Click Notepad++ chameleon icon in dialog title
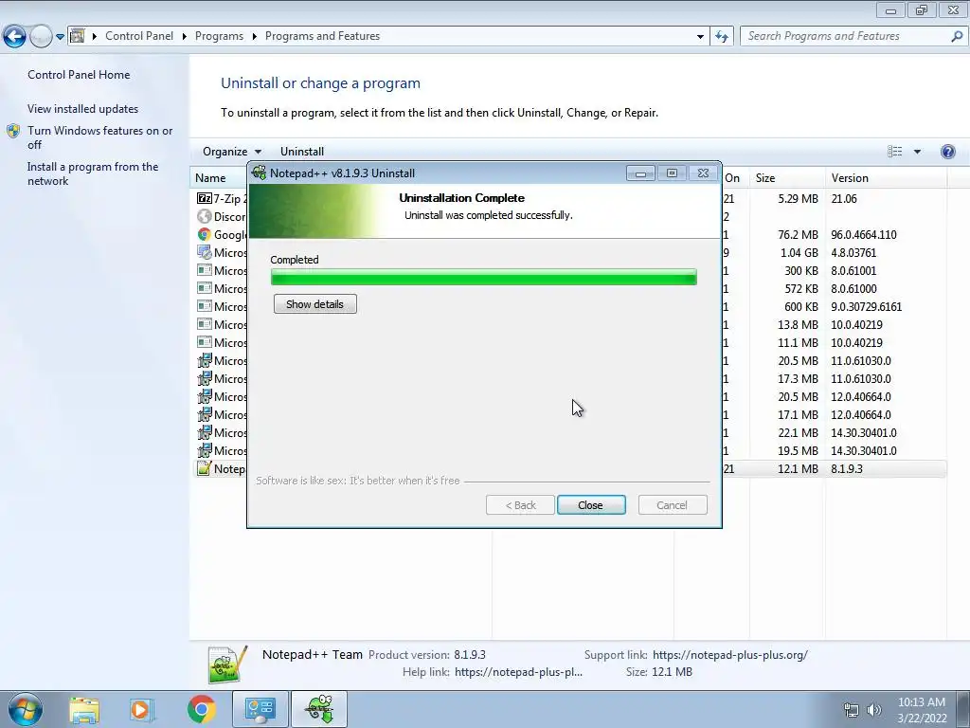Viewport: 970px width, 728px height. coord(260,173)
